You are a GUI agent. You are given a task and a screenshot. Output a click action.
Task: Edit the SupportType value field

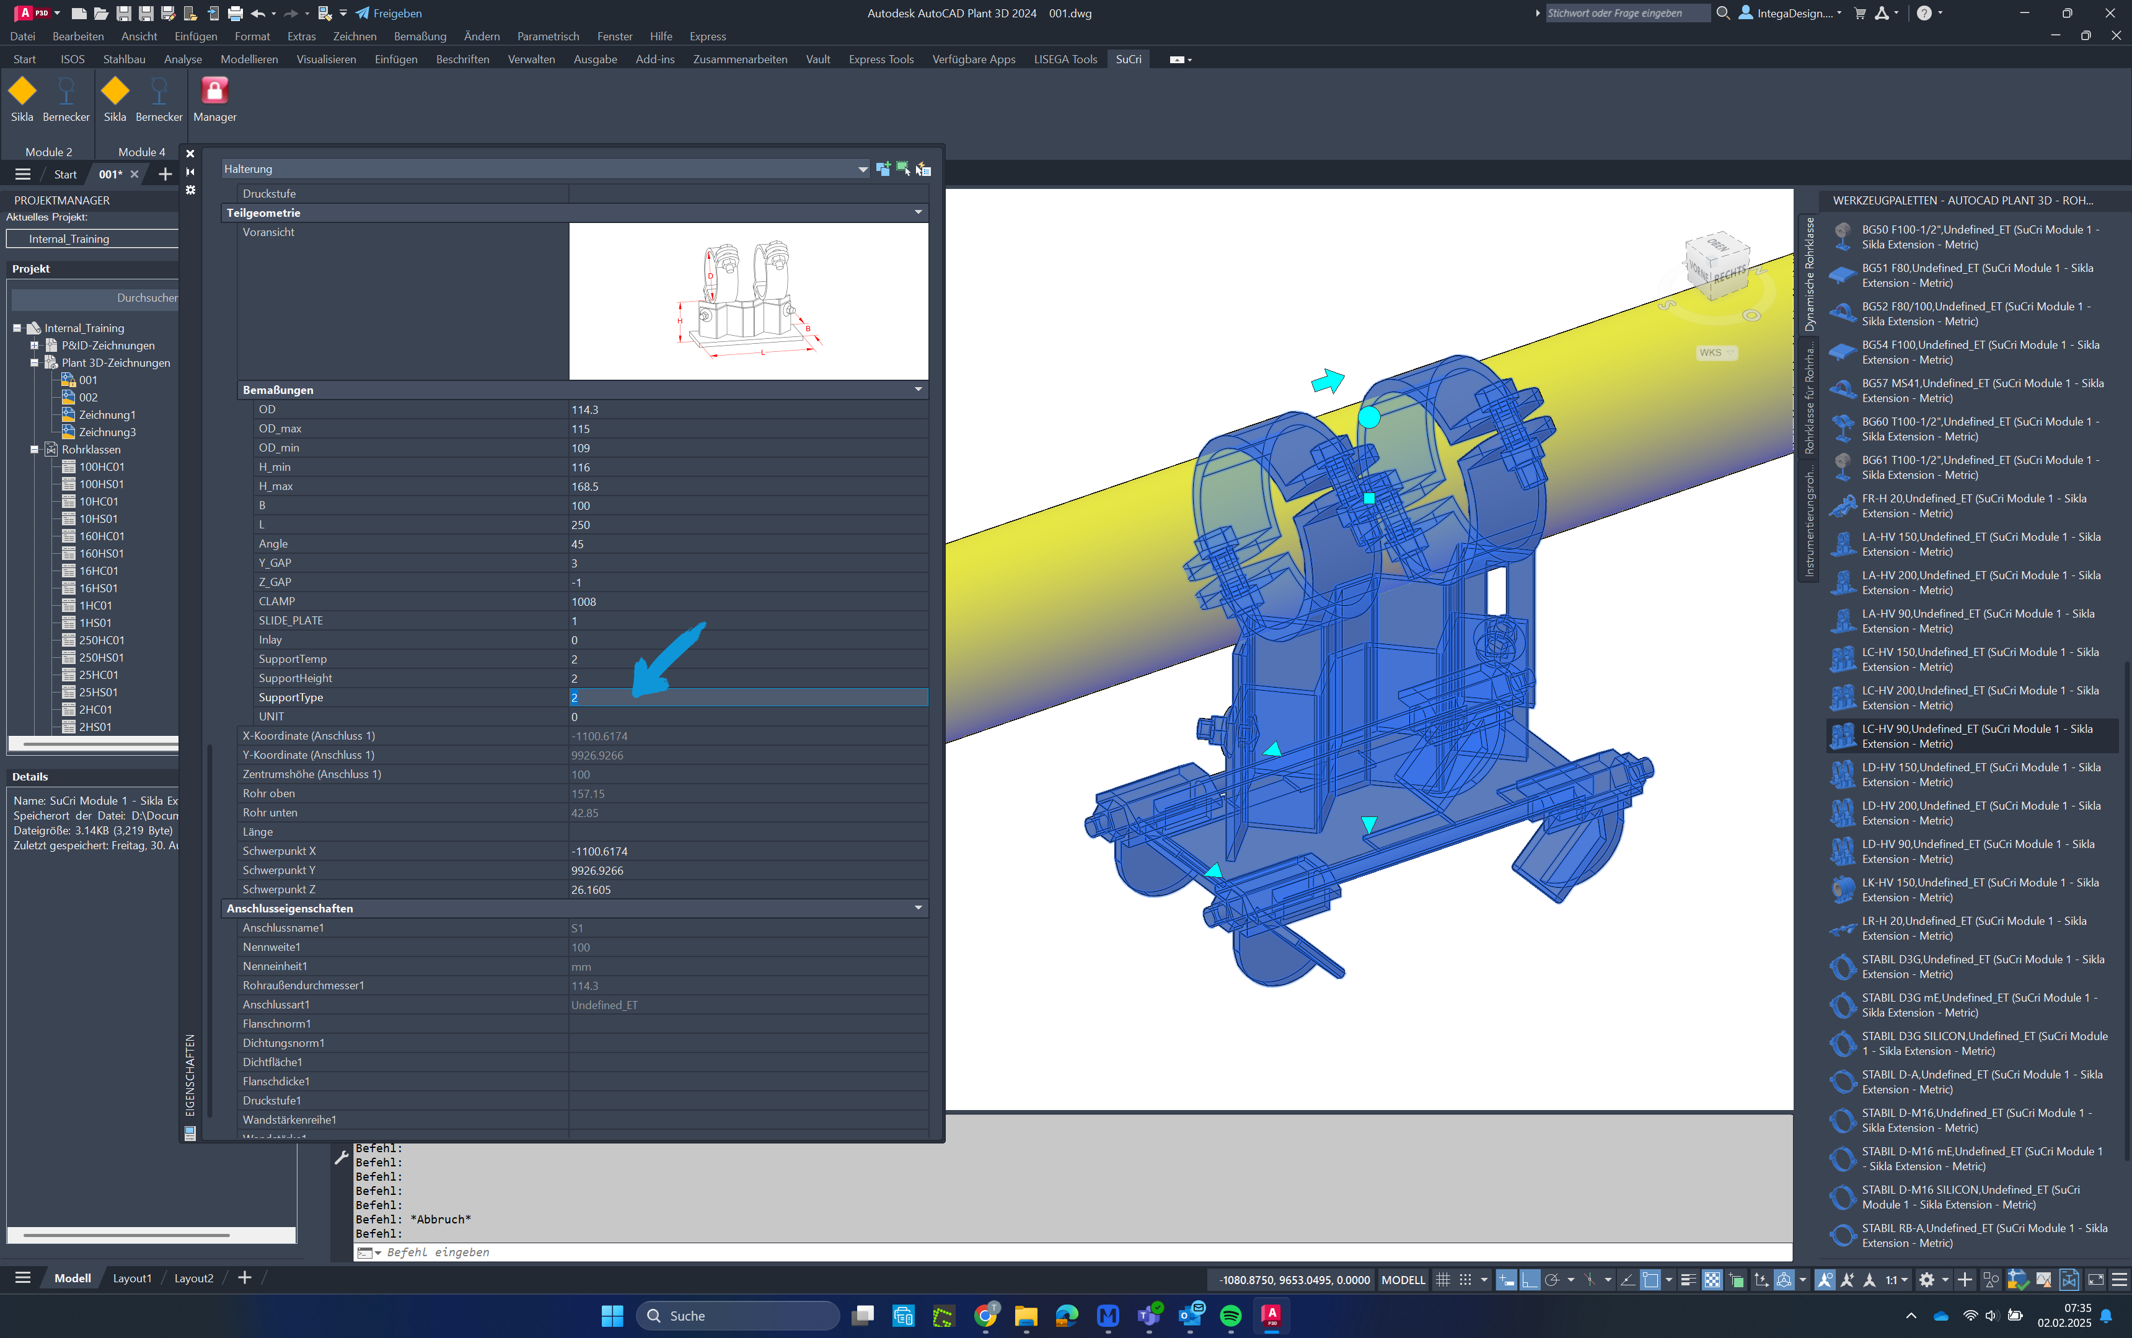(x=748, y=697)
